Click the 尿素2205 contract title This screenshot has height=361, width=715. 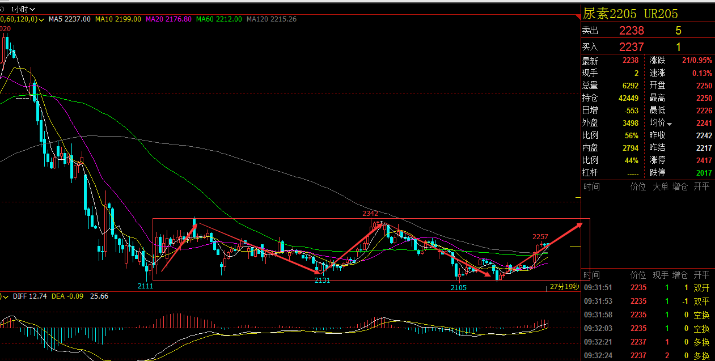pyautogui.click(x=610, y=13)
